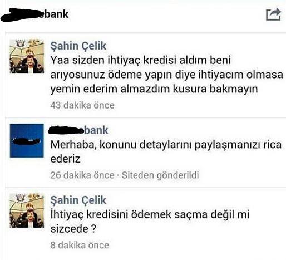Image resolution: width=286 pixels, height=260 pixels.
Task: Select the bank reply starting 'Merhaba, konunu detaylarını'
Action: [166, 151]
